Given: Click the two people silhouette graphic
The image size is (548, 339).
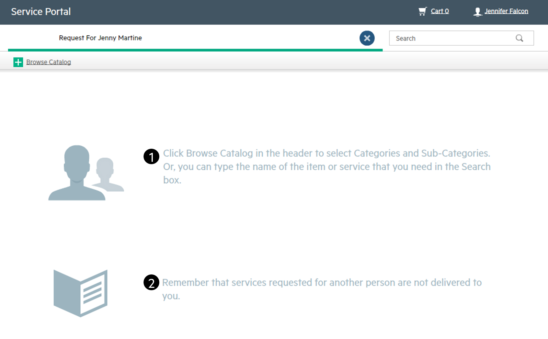Looking at the screenshot, I should pos(86,173).
